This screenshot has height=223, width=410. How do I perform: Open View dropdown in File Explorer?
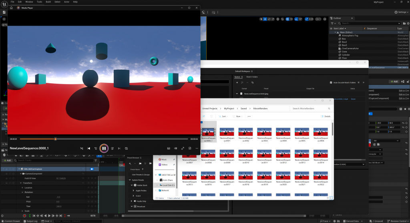pos(238,117)
